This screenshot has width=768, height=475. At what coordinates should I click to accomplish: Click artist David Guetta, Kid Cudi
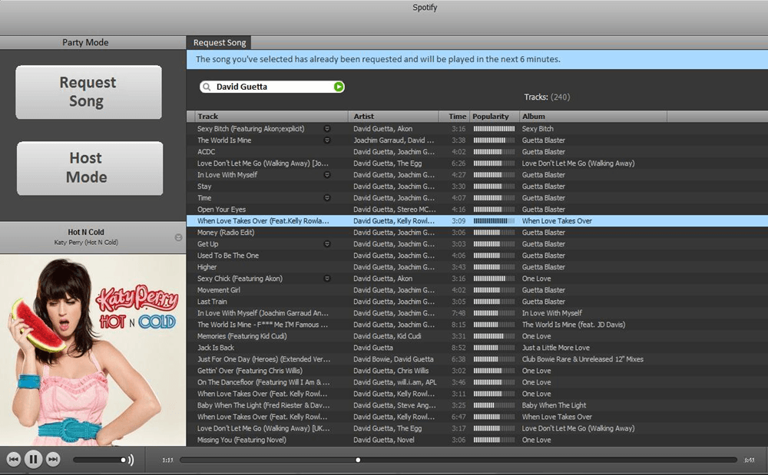[387, 336]
